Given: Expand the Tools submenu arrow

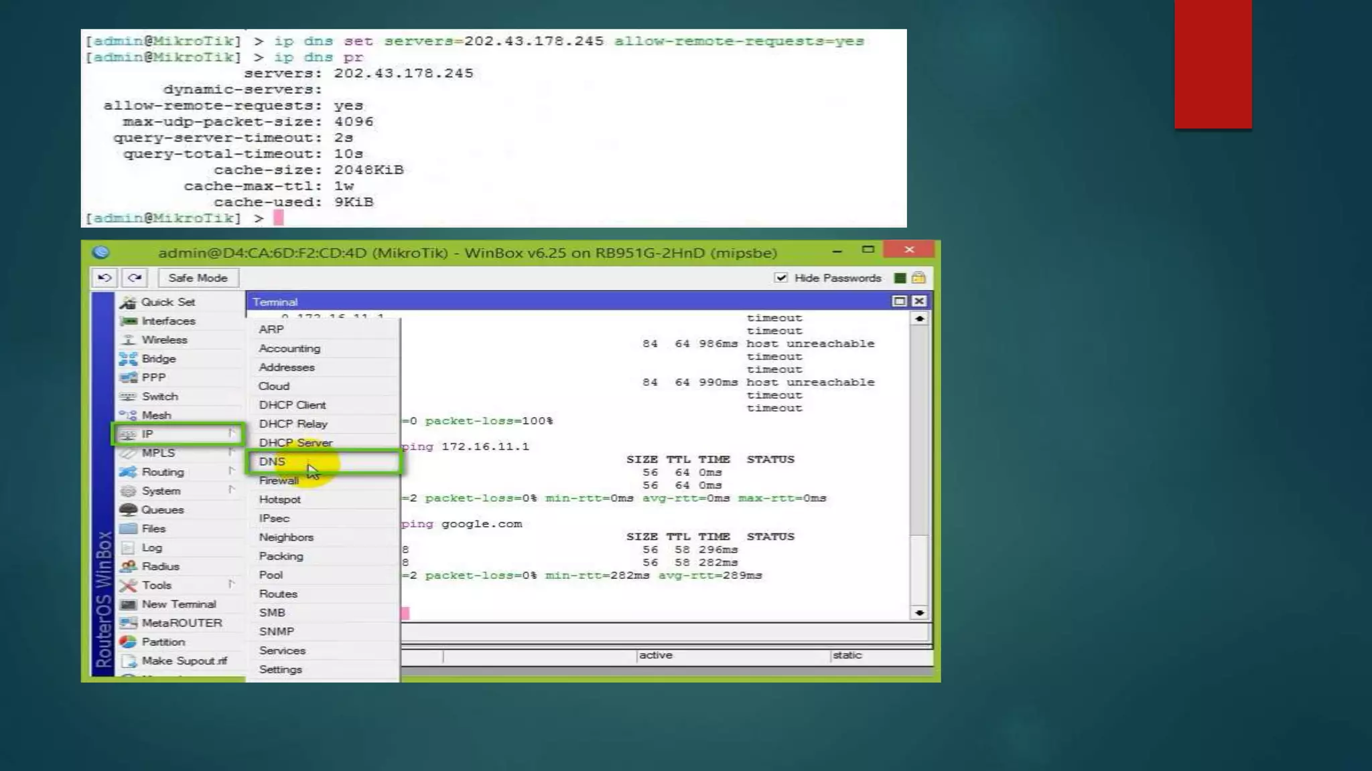Looking at the screenshot, I should click(231, 584).
